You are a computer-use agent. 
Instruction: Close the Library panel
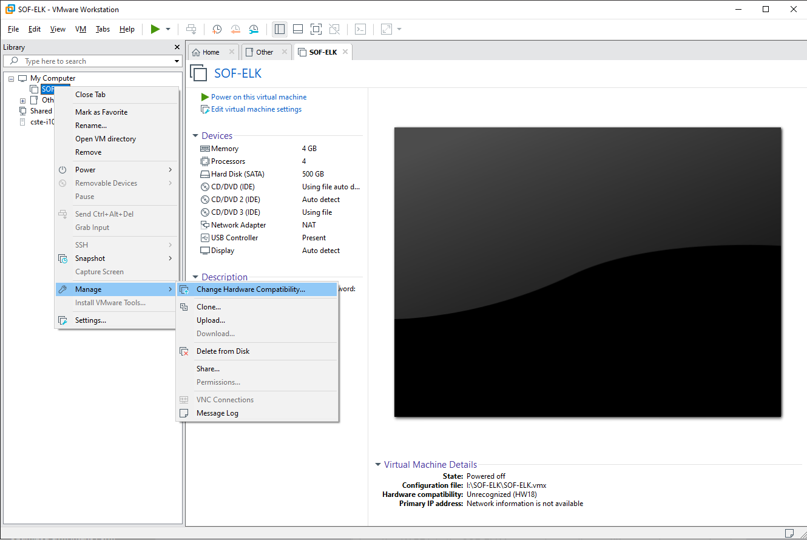(x=177, y=47)
